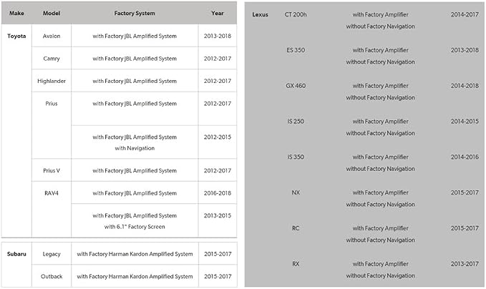
Task: Select the Toyota make cell
Action: [16, 36]
